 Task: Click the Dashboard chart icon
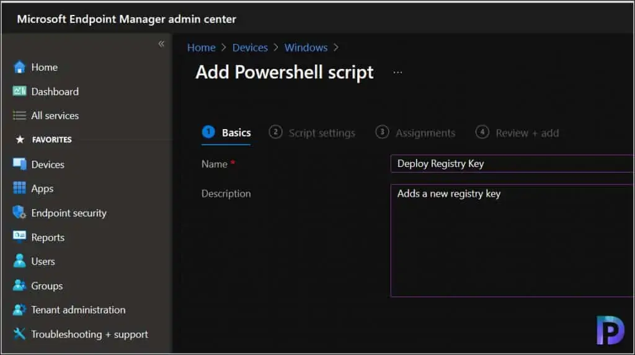(19, 91)
